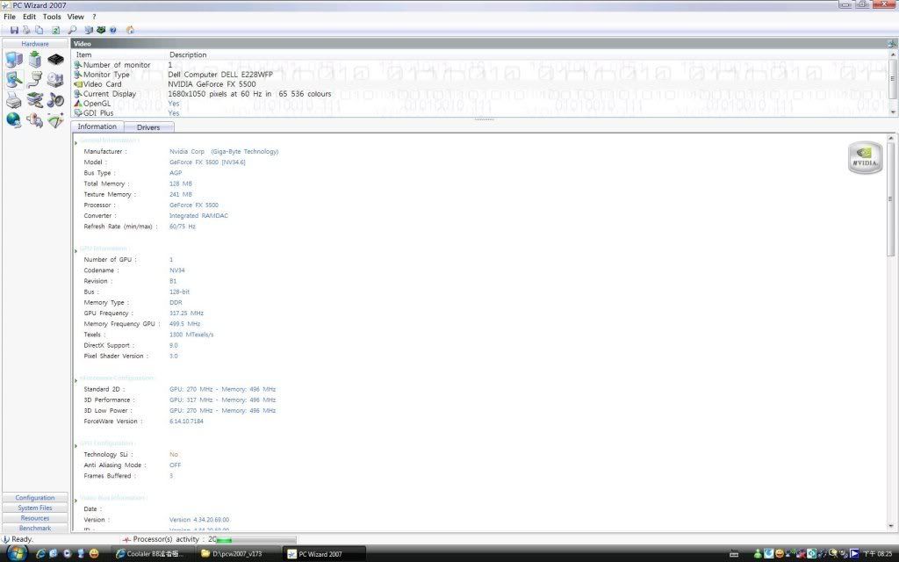Collapse the GPU Information section arrow
Image resolution: width=899 pixels, height=562 pixels.
click(x=76, y=250)
